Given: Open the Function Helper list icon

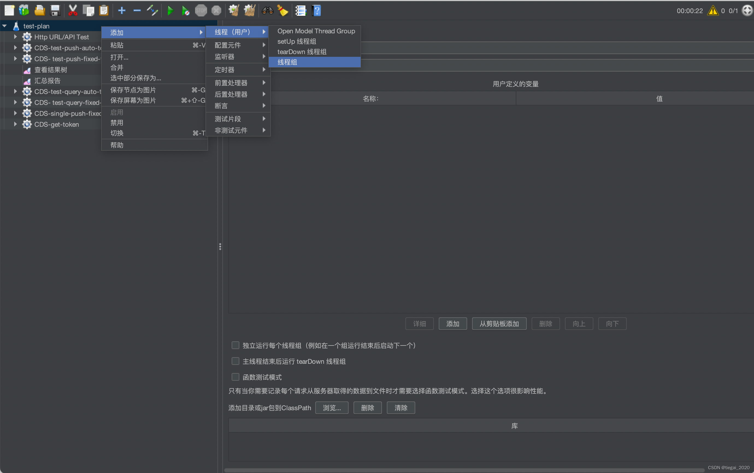Looking at the screenshot, I should [301, 11].
